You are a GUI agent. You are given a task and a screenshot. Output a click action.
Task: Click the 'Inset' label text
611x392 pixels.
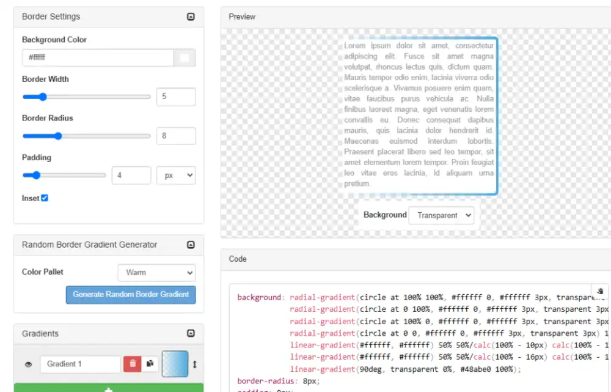tap(31, 198)
